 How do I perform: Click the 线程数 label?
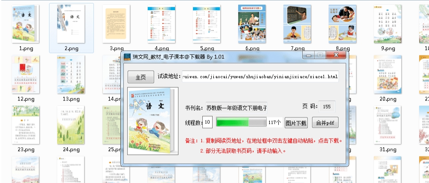tap(193, 123)
